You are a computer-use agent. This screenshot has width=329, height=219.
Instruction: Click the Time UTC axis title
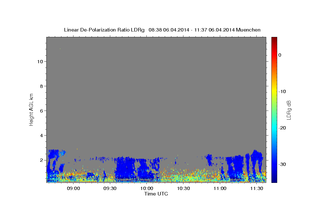[156, 194]
